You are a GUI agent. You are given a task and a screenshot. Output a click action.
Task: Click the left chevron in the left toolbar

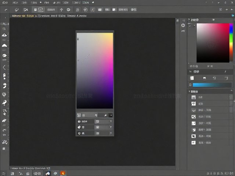point(4,67)
